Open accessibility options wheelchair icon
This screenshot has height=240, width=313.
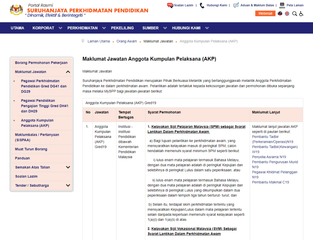(x=301, y=13)
